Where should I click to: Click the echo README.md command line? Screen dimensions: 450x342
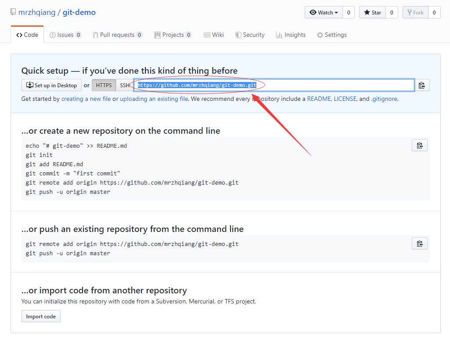tap(76, 146)
